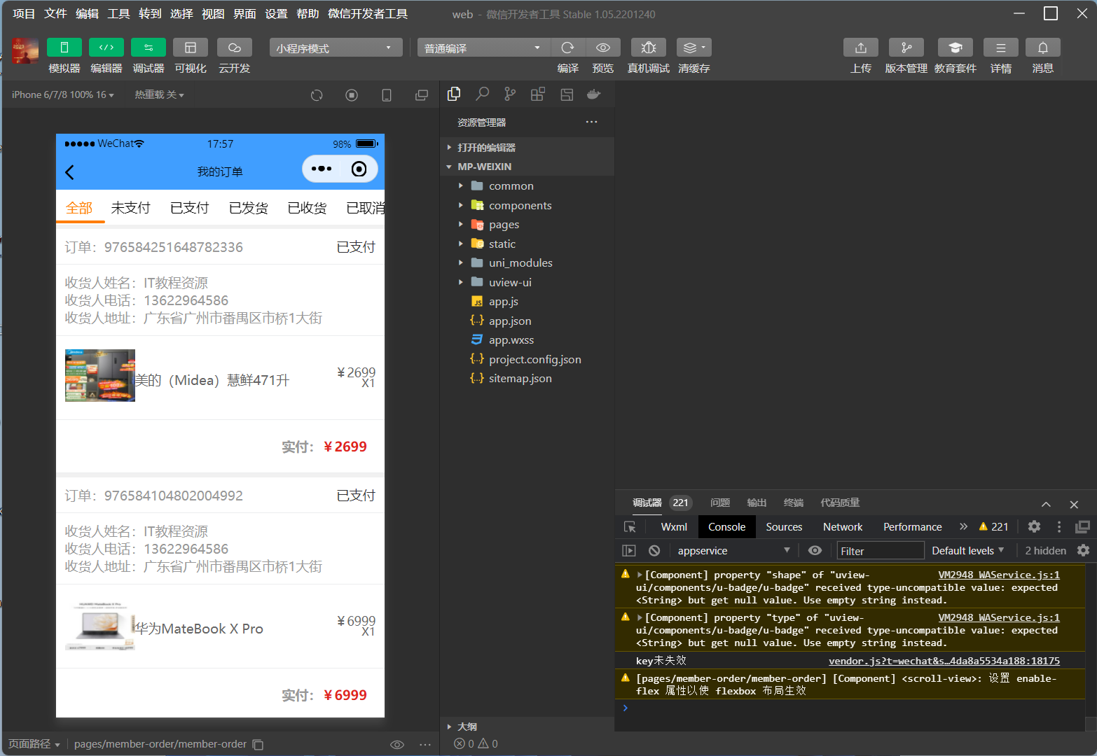Click the compile refresh icon
This screenshot has height=756, width=1097.
coord(568,47)
